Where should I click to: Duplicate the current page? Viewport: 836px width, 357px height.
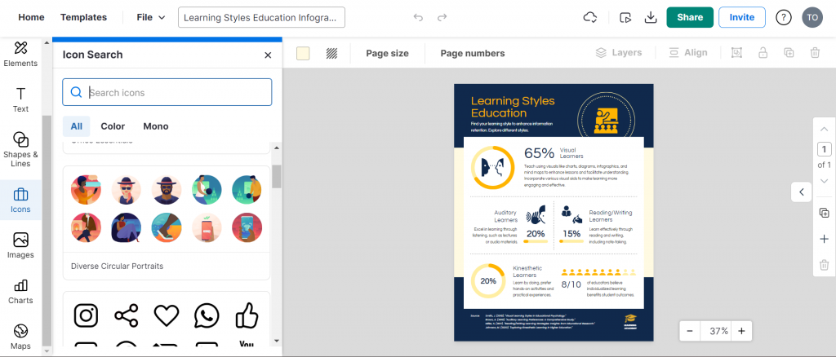click(825, 213)
